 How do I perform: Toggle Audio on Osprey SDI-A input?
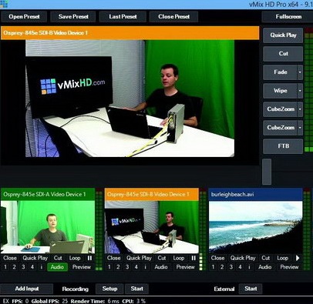57,267
